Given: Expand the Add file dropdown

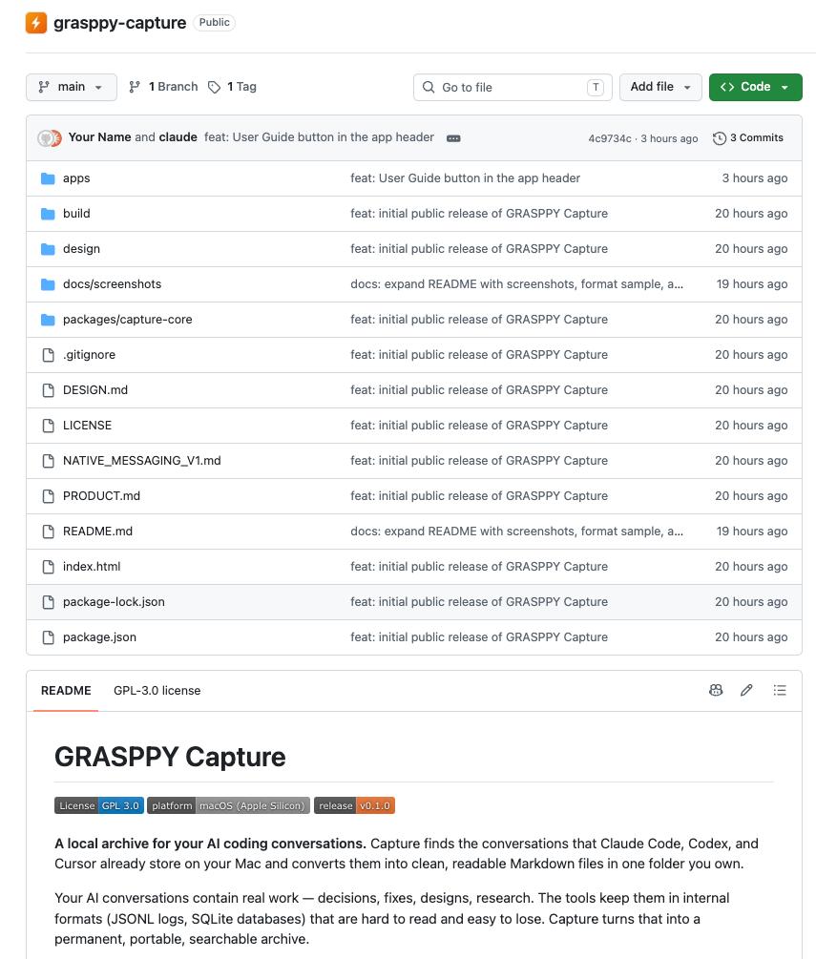Looking at the screenshot, I should pyautogui.click(x=660, y=87).
